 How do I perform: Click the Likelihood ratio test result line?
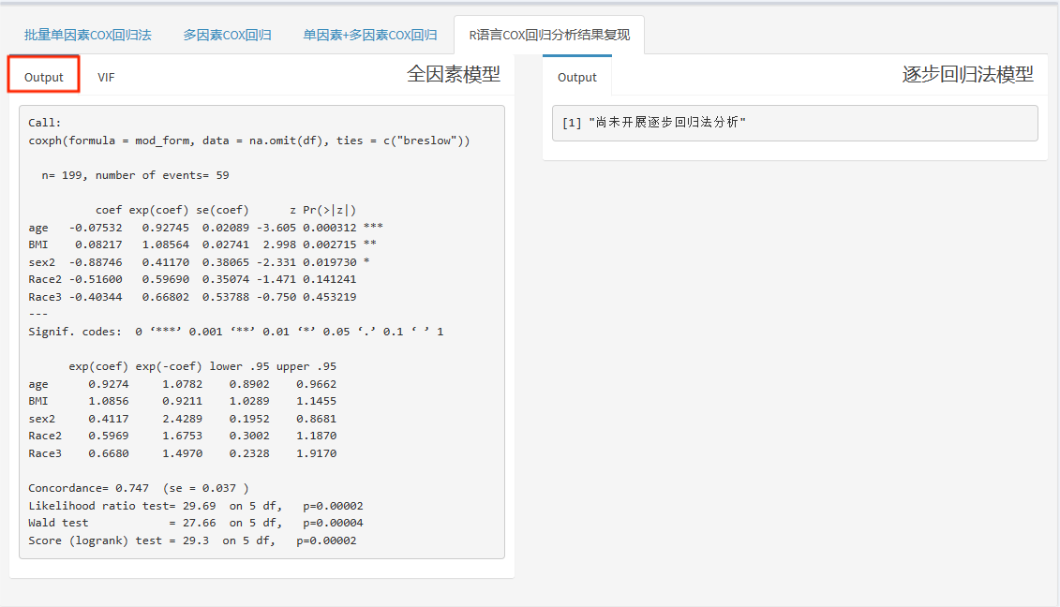[195, 506]
